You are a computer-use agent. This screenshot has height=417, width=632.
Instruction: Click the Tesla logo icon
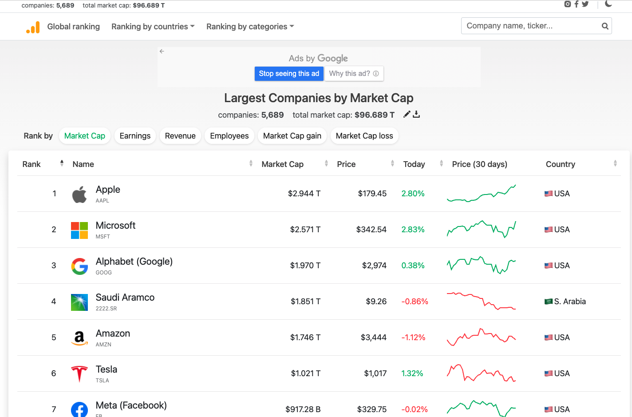79,374
